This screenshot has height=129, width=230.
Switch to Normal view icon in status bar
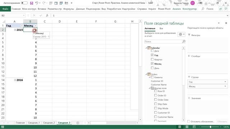pos(180,127)
